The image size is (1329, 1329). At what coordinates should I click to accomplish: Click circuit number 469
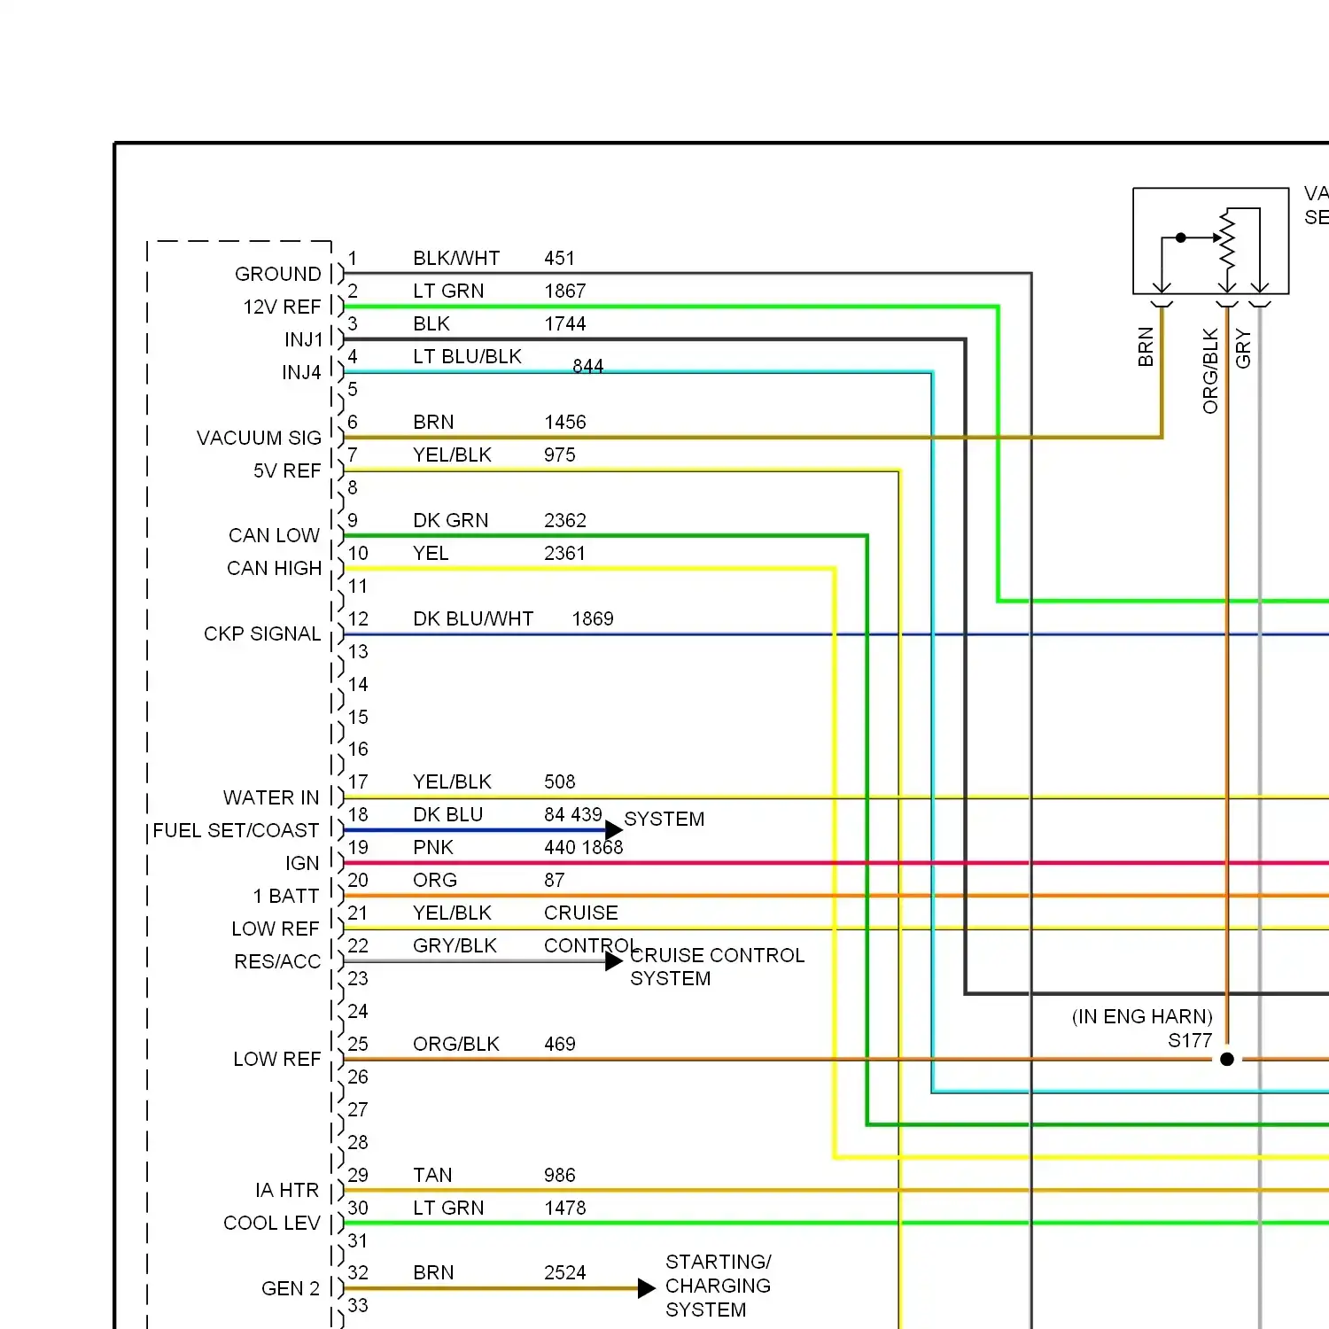[559, 1044]
